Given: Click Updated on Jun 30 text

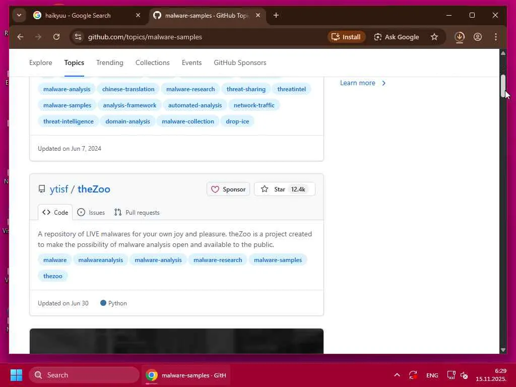Looking at the screenshot, I should point(63,303).
